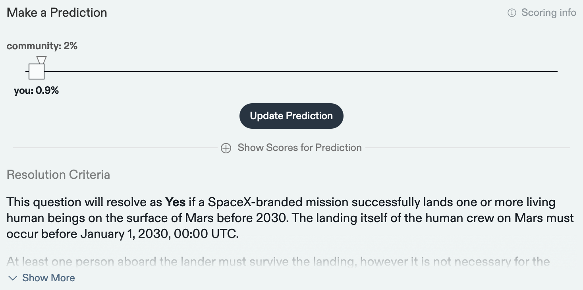This screenshot has height=290, width=583.
Task: Click the Scoring info circle icon
Action: tap(512, 13)
